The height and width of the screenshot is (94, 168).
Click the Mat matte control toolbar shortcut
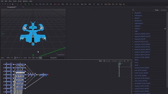[90, 4]
